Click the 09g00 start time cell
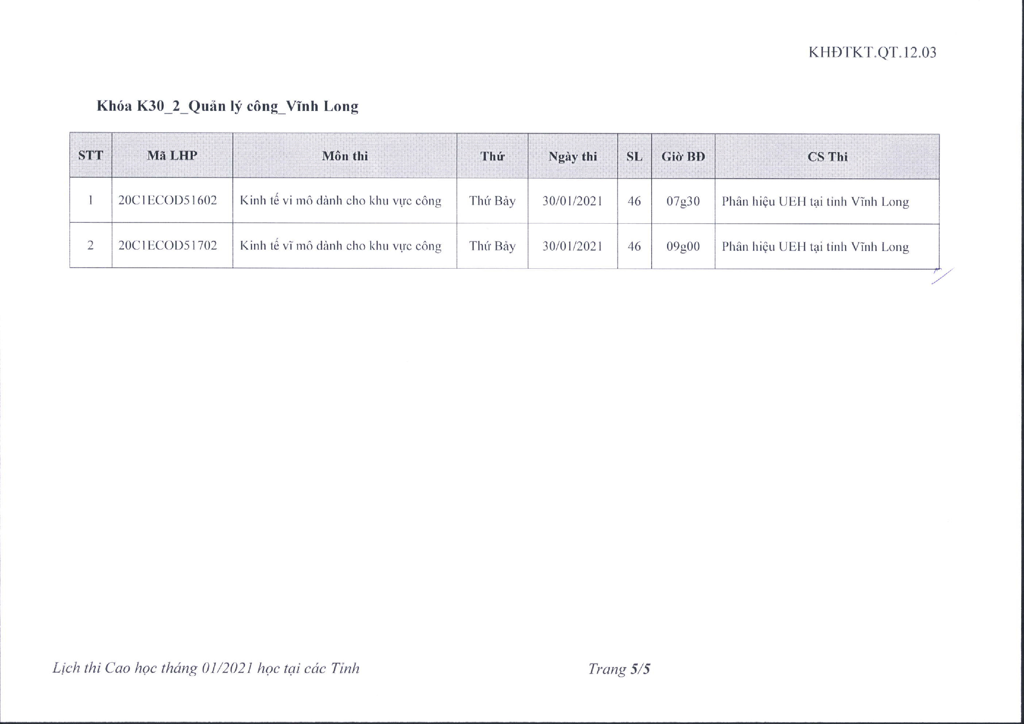Screen dimensions: 1024x724 pos(683,246)
